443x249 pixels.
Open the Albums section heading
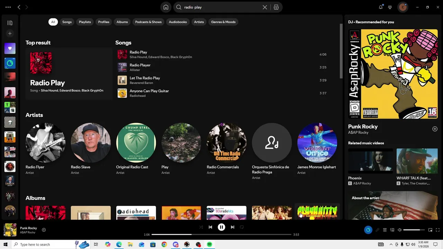click(x=35, y=198)
